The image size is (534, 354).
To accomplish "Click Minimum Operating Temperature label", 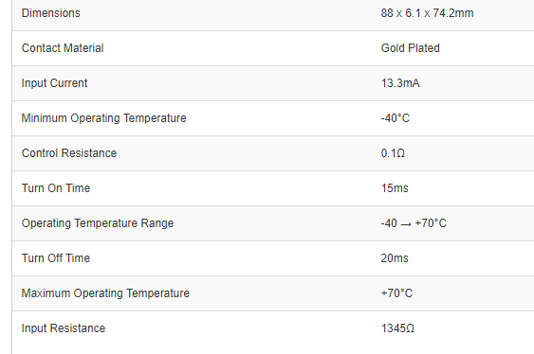I will 104,118.
